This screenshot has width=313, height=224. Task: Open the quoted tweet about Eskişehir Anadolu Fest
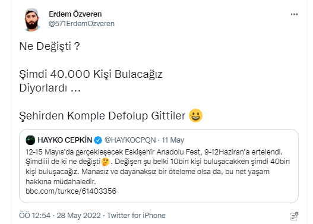[x=159, y=166]
